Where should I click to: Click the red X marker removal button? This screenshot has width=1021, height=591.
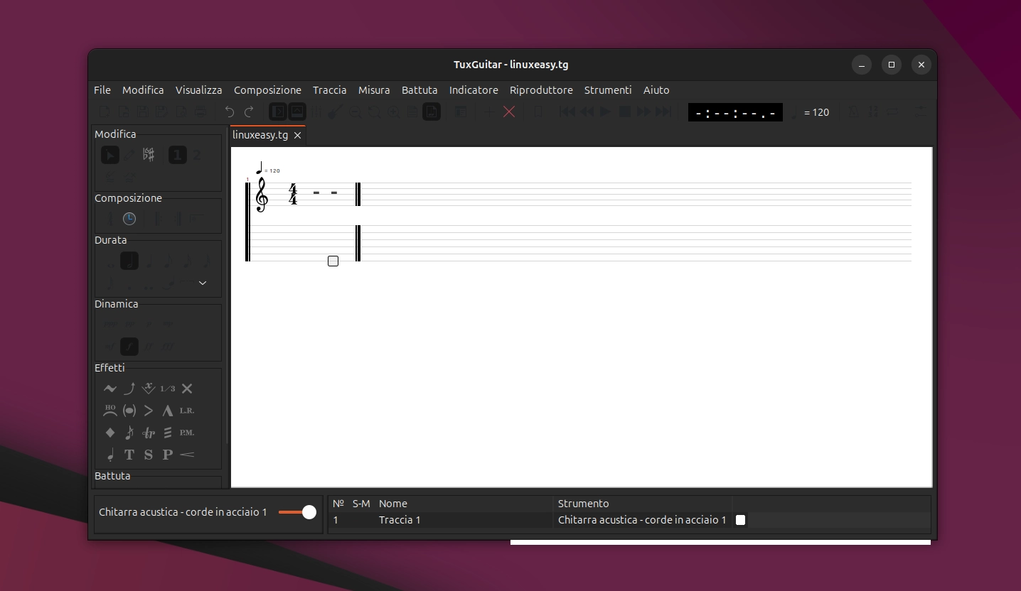point(509,112)
